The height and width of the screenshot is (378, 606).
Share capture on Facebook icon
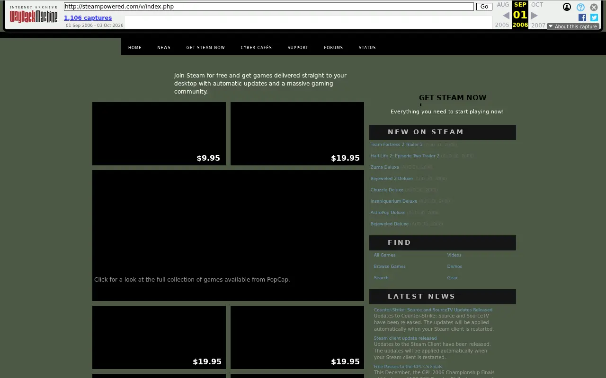click(582, 17)
